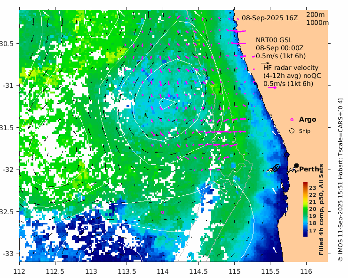Click the x-axis label 116
Image resolution: width=348 pixels, height=278 pixels.
306,271
